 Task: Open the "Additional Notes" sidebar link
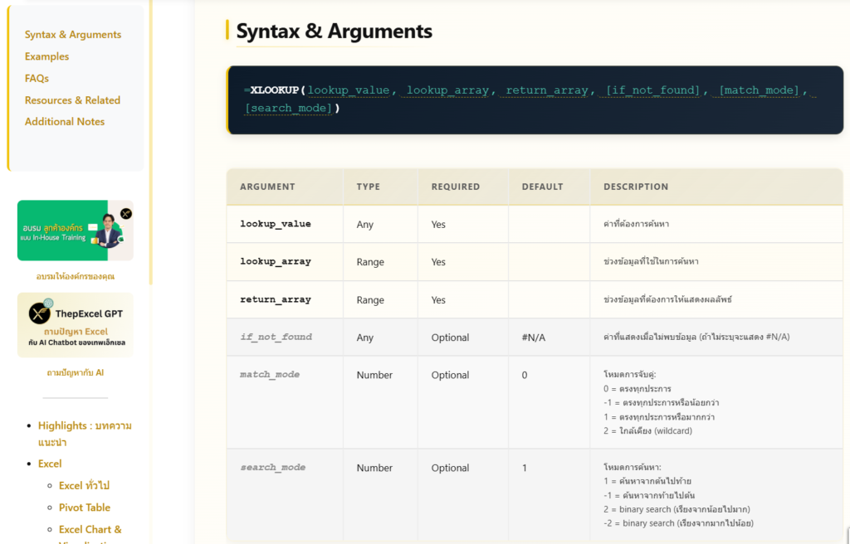tap(65, 121)
